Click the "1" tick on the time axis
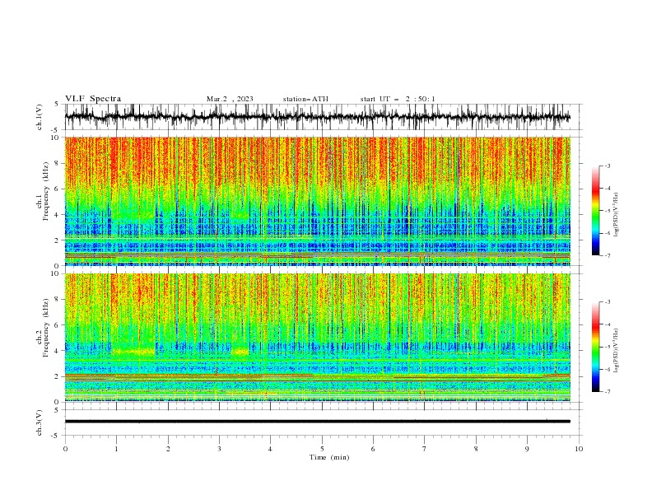This screenshot has width=652, height=504. pos(116,449)
